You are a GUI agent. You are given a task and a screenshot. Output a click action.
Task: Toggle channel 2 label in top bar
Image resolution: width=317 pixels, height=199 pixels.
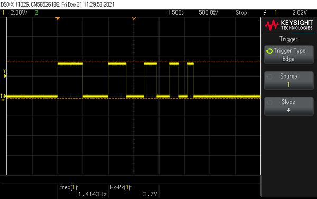pos(36,13)
